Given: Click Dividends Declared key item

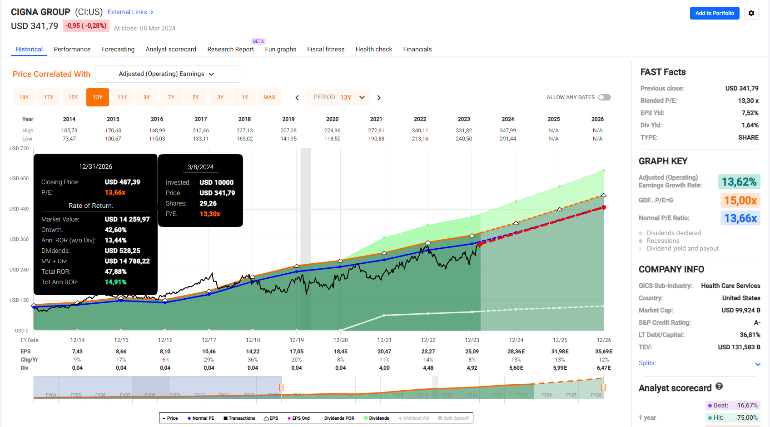Looking at the screenshot, I should click(x=670, y=233).
